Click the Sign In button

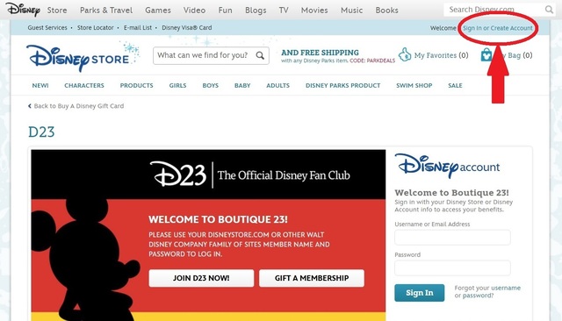420,293
